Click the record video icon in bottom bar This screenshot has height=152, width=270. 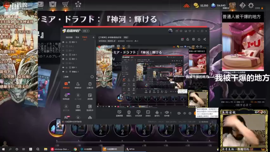[x=179, y=113]
